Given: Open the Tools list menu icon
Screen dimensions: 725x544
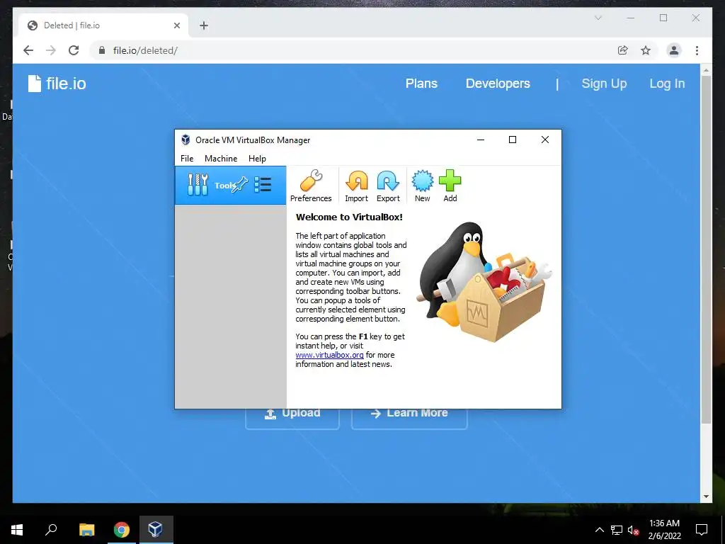Looking at the screenshot, I should coord(263,185).
